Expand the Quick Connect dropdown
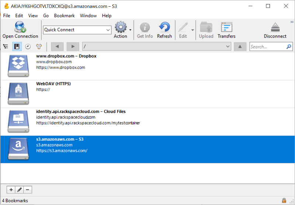This screenshot has width=295, height=205. click(108, 30)
